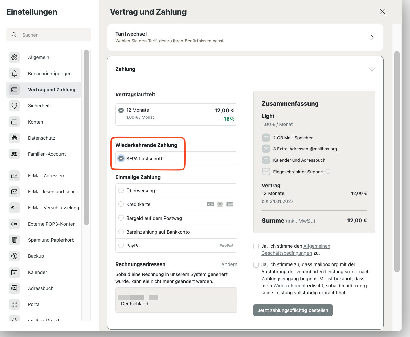Select the Kreditkarte payment radio button
410x337 pixels.
click(x=121, y=204)
